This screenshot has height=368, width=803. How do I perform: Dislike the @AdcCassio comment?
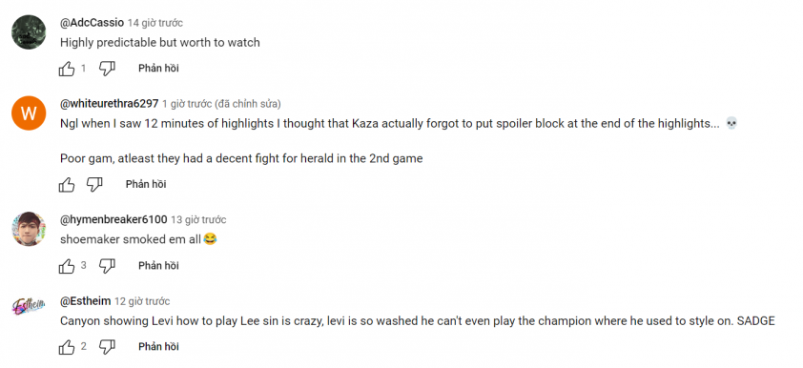tap(107, 69)
